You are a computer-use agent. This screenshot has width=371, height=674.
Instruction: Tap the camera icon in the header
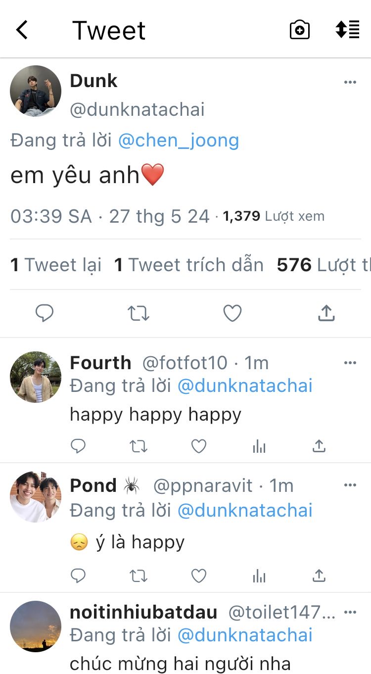tap(299, 30)
